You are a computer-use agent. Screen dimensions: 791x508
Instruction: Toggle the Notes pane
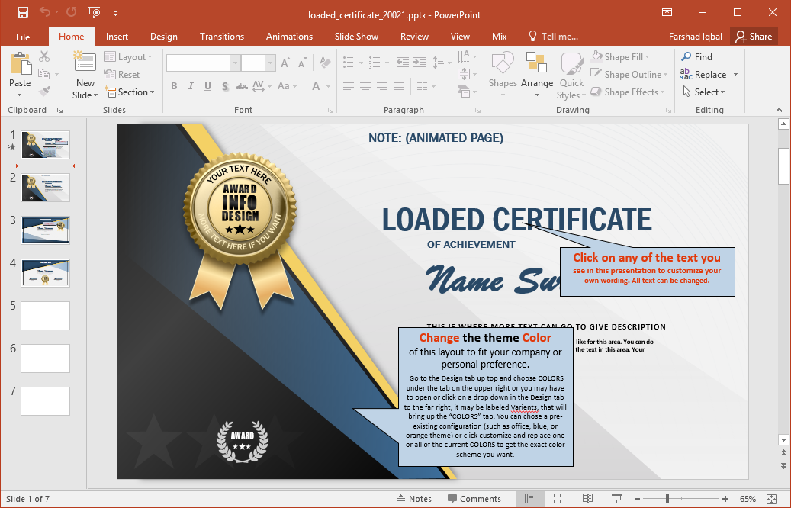[413, 499]
